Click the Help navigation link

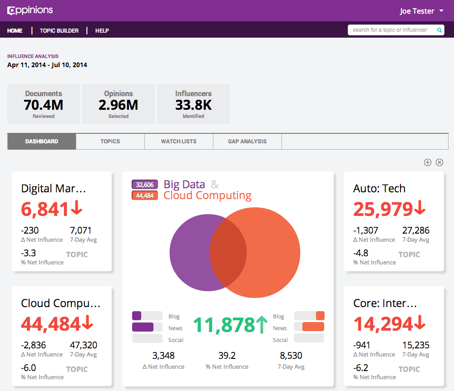pos(102,31)
